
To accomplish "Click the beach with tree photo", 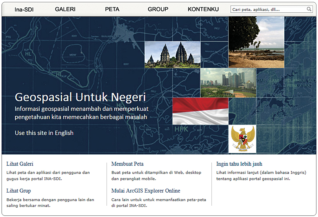I will click(256, 42).
